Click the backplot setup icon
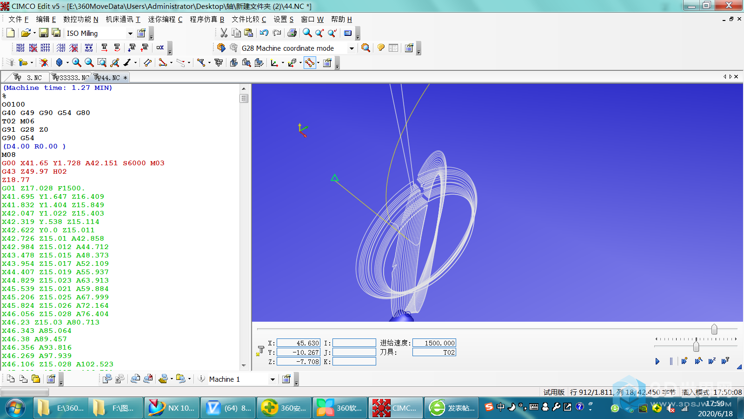The image size is (744, 419). click(x=327, y=63)
